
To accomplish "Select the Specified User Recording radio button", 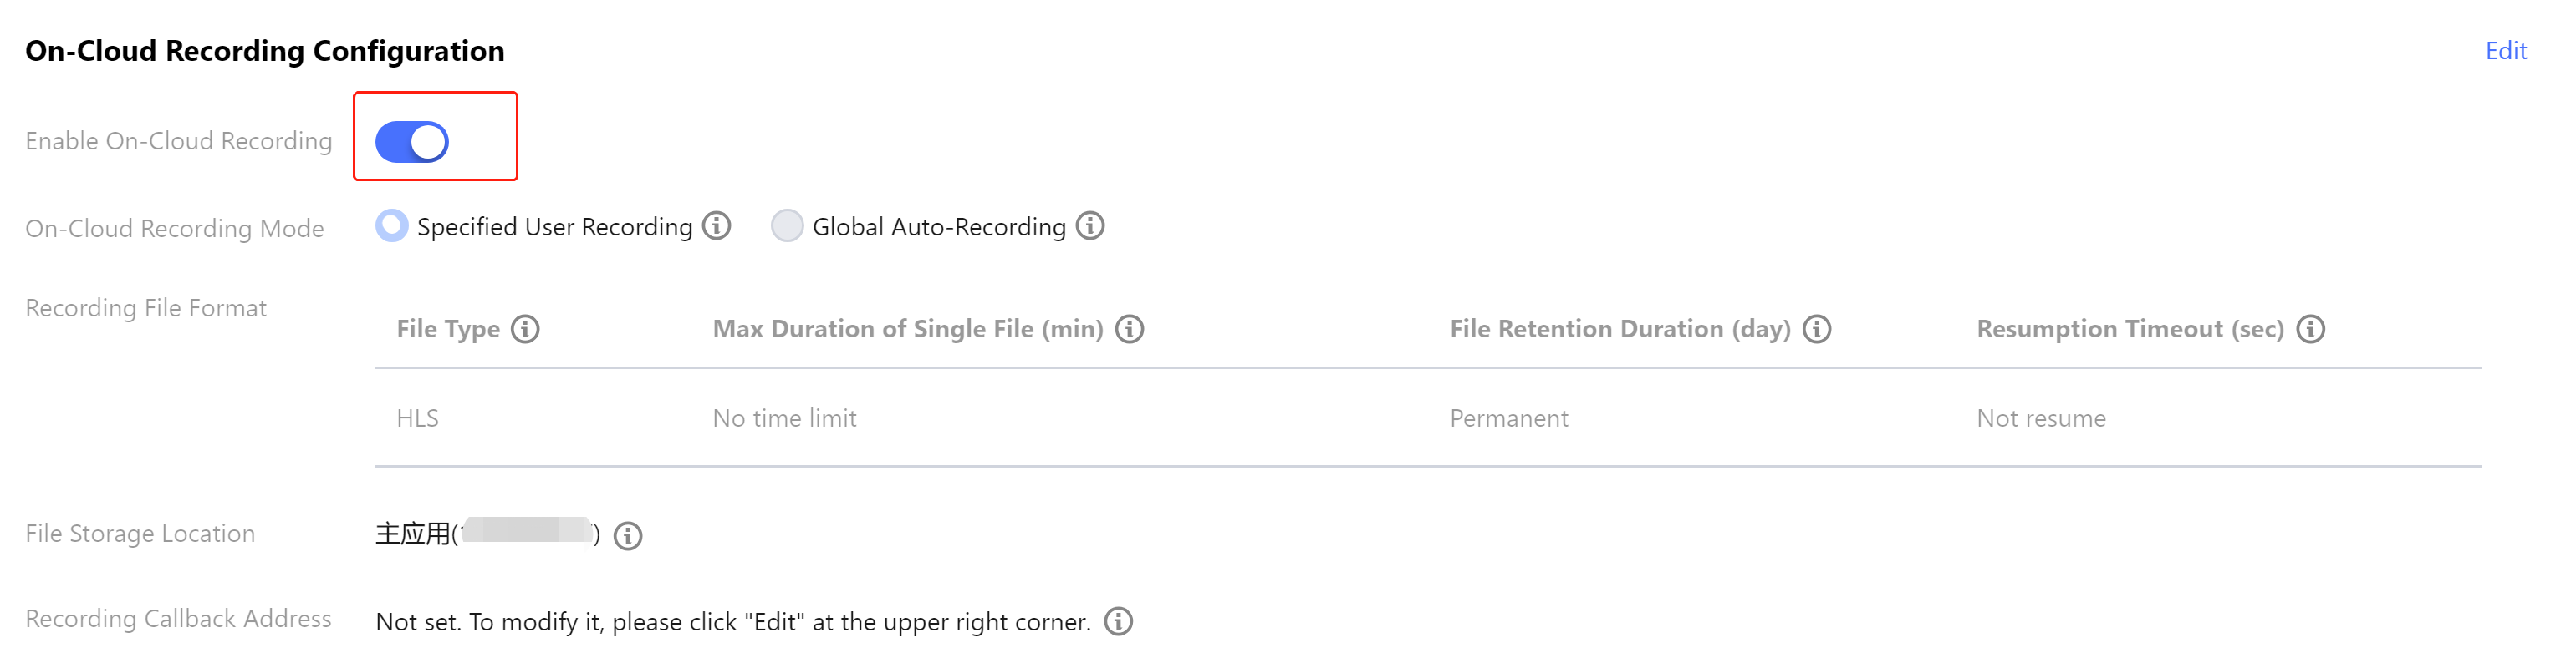I will pos(391,226).
